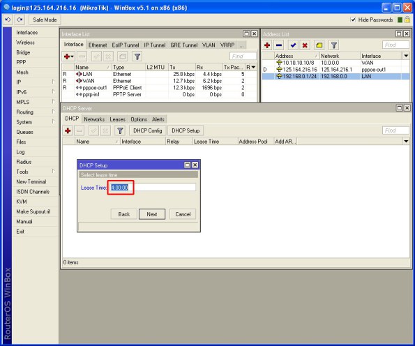Toggle Hide Passwords checkbox
The height and width of the screenshot is (346, 415).
coord(353,20)
